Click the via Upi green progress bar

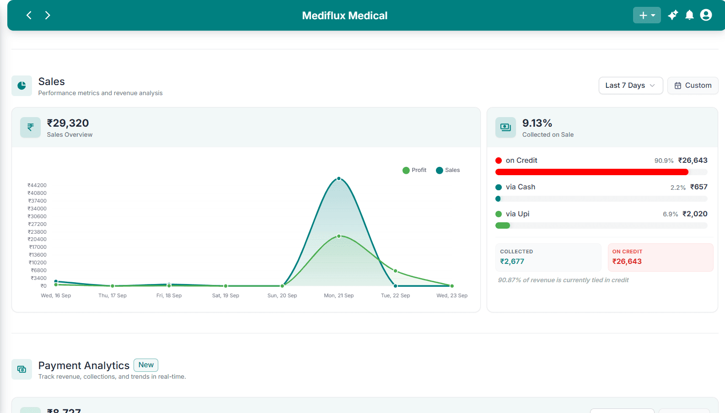click(601, 225)
